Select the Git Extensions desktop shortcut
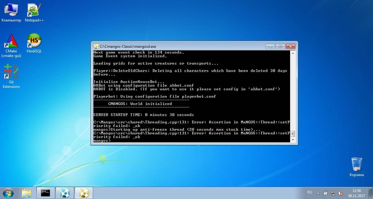The image size is (373, 199). click(11, 77)
